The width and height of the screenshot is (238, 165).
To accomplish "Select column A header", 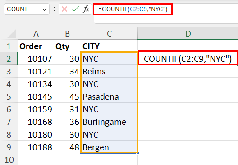I will coord(36,33).
